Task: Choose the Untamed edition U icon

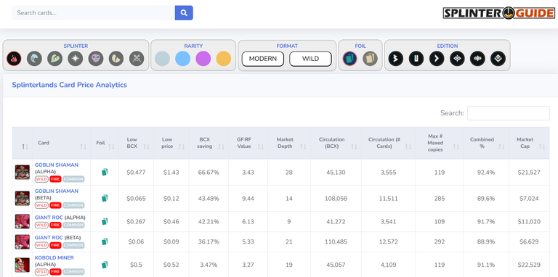Action: point(416,59)
